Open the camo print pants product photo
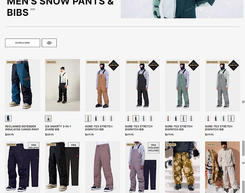 (183, 167)
